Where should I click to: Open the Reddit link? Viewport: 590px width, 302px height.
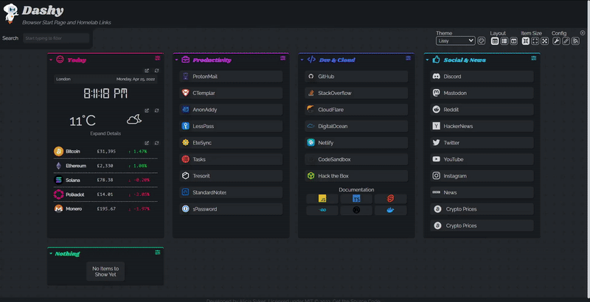pos(482,109)
